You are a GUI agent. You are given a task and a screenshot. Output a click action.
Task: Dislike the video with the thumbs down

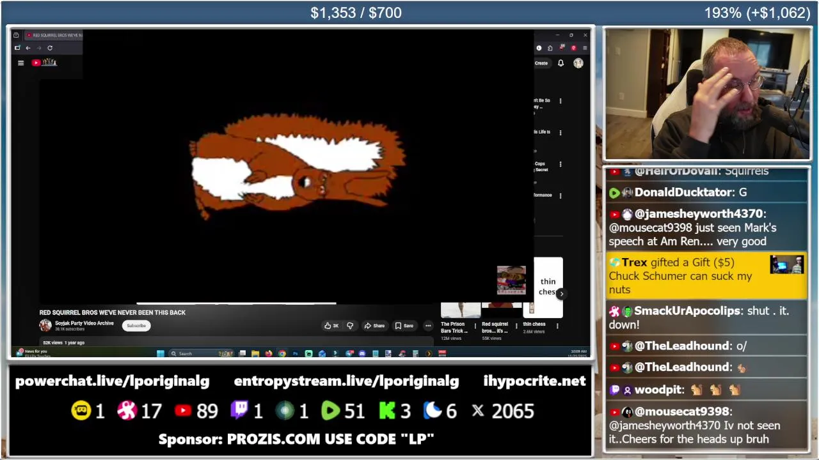click(350, 326)
